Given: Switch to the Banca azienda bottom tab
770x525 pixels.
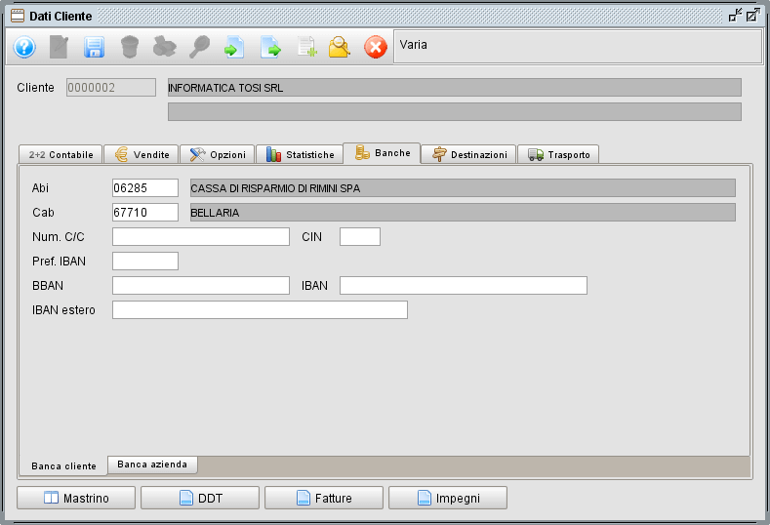Looking at the screenshot, I should pyautogui.click(x=152, y=464).
